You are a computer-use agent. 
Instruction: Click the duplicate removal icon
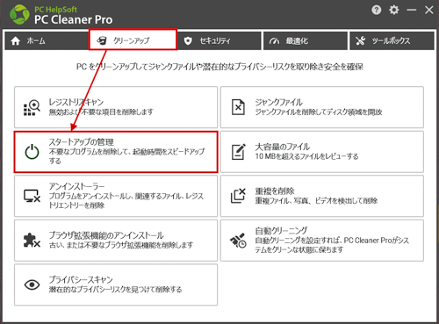pyautogui.click(x=238, y=196)
